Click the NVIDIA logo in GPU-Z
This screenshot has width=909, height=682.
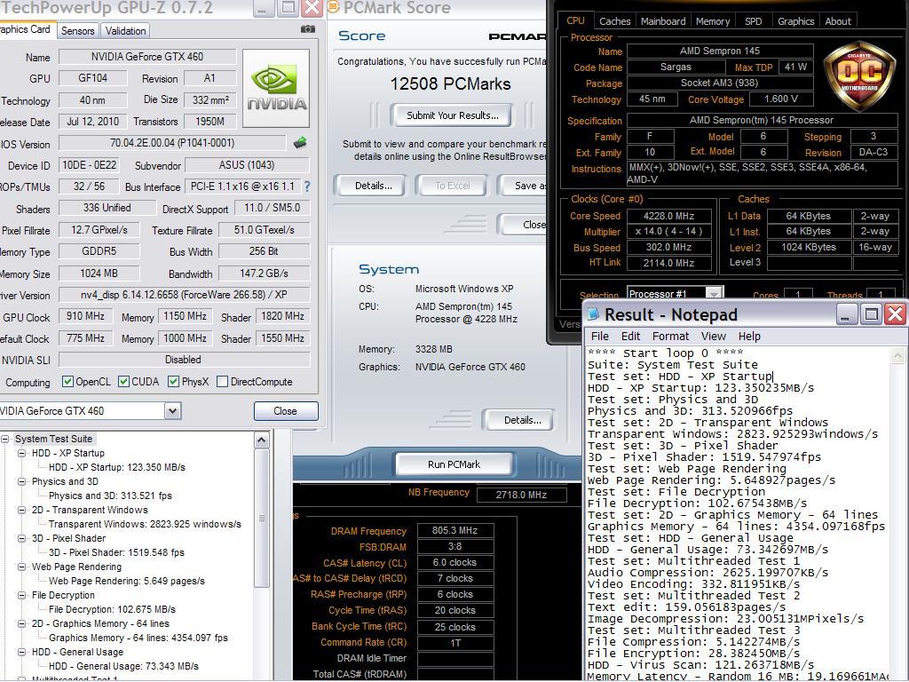tap(276, 88)
